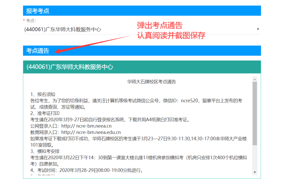Click the green (440061)广东华师大科教服务中心 panel header
Viewport: 283px width, 181px height.
tap(142, 67)
